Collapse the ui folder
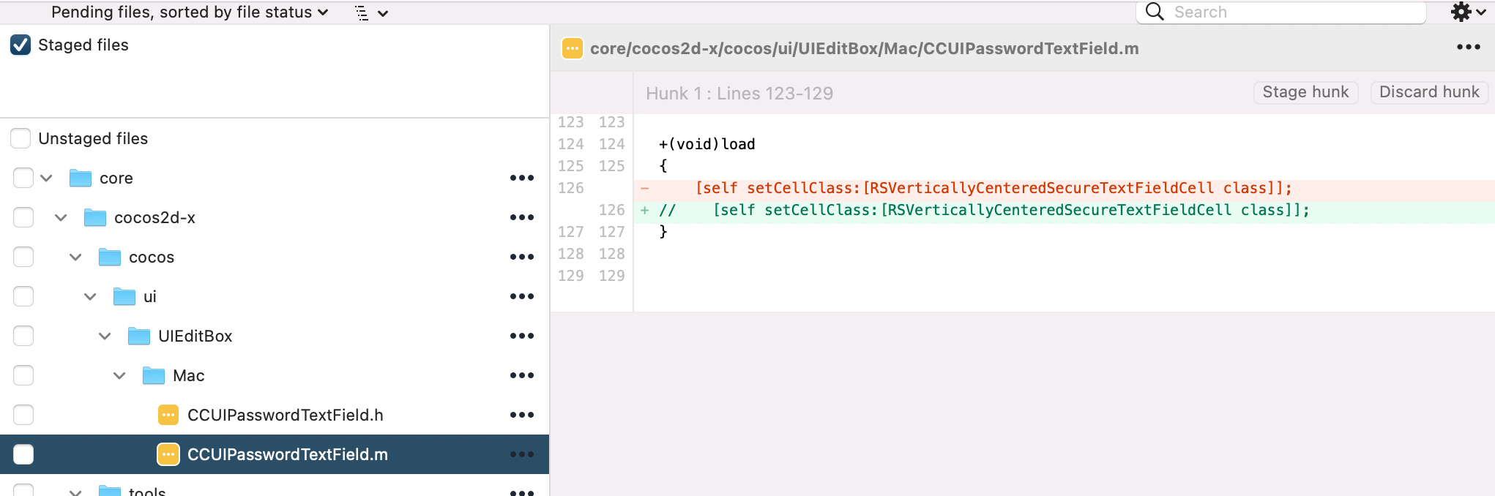 90,296
